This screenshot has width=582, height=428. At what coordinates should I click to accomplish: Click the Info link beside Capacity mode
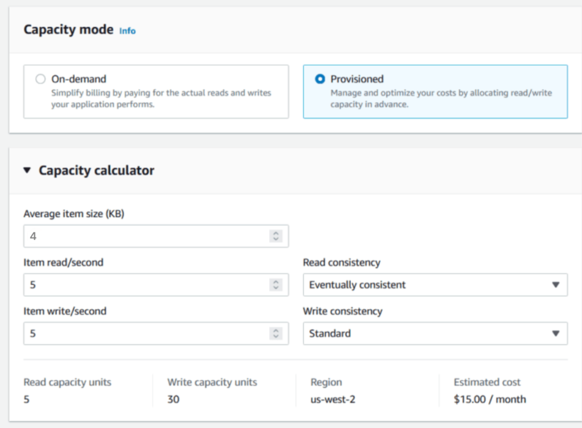point(127,31)
